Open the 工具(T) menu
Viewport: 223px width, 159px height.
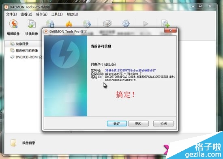click(x=57, y=14)
